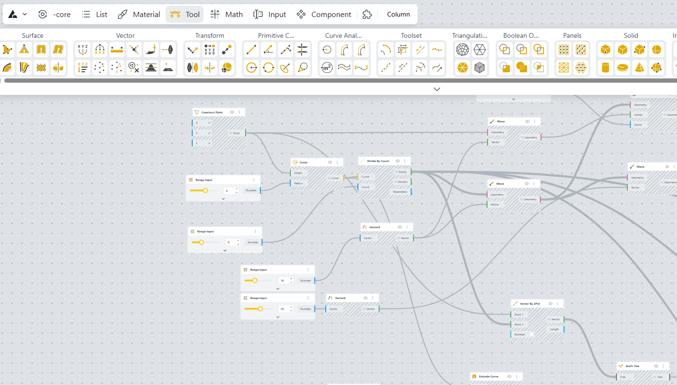Image resolution: width=677 pixels, height=385 pixels.
Task: Choose the Polyline tool in Primitive Curve
Action: [285, 50]
